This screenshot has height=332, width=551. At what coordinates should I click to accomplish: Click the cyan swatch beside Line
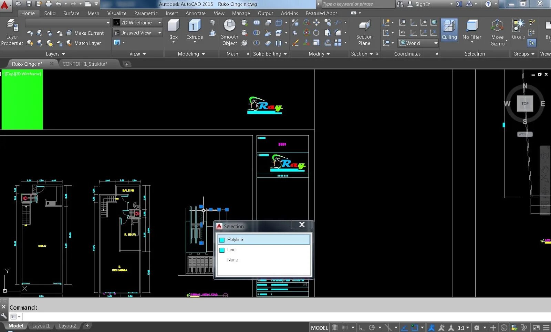coord(222,250)
